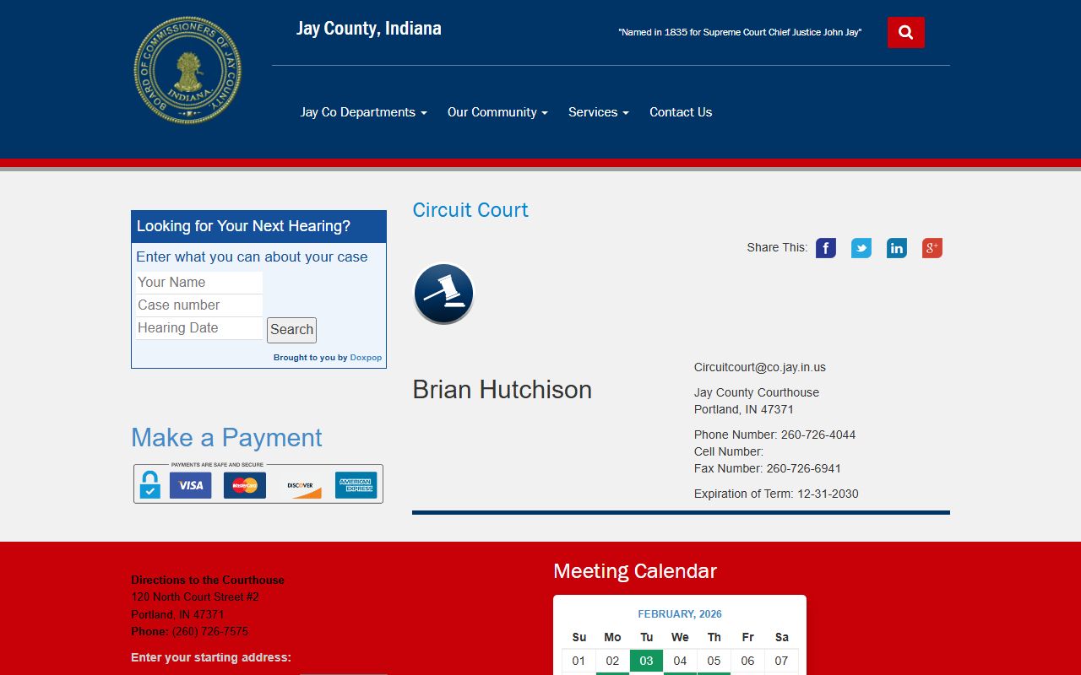
Task: Open the Make a Payment link
Action: (x=226, y=438)
